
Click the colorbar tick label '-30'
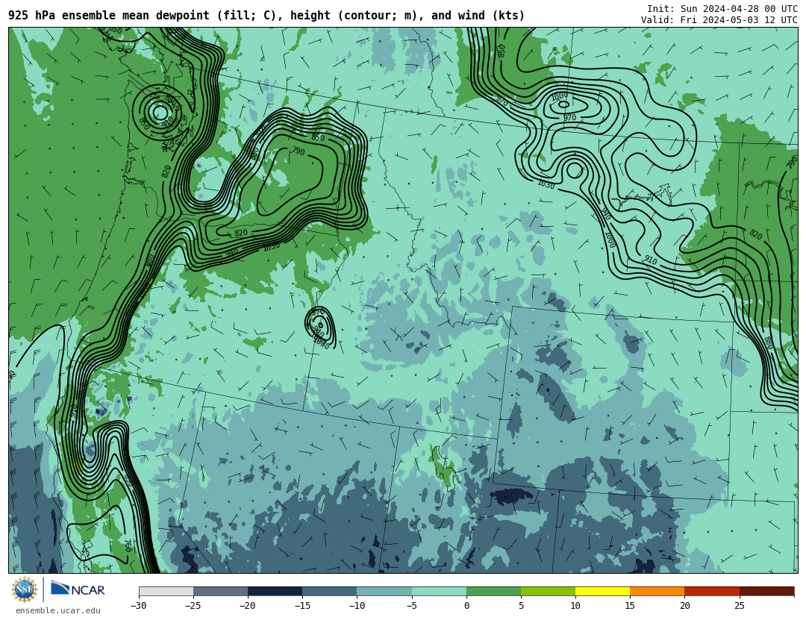[x=139, y=606]
